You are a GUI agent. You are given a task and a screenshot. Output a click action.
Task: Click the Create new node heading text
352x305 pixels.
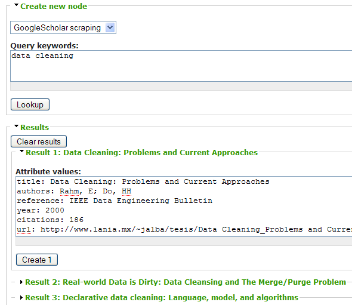[x=54, y=7]
